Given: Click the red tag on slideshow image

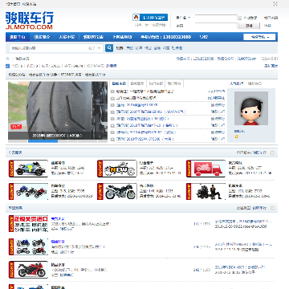Looking at the screenshot, I should (16, 127).
